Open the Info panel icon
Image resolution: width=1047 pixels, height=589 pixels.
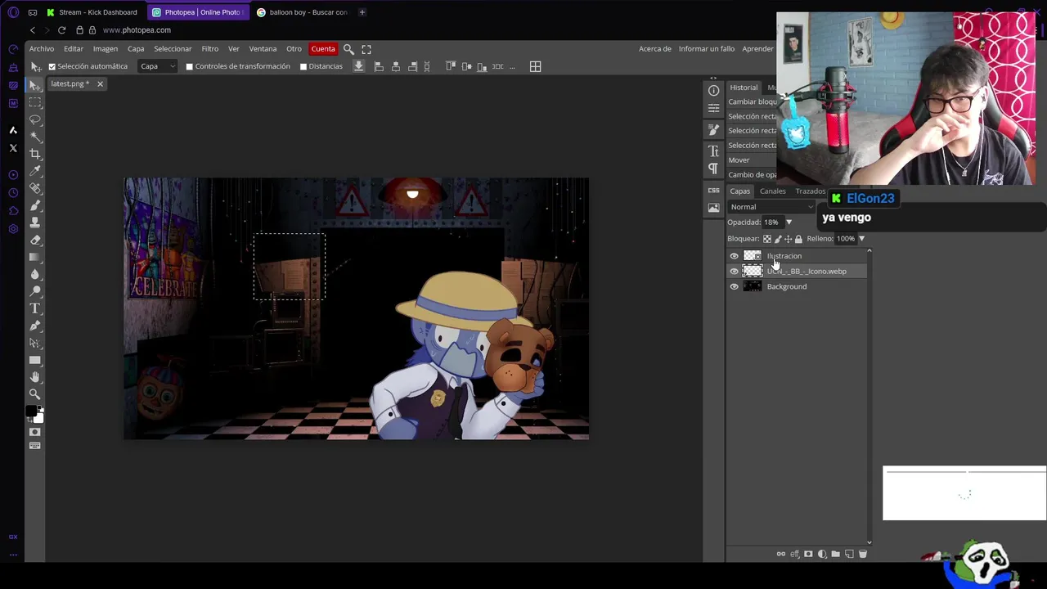[x=713, y=91]
